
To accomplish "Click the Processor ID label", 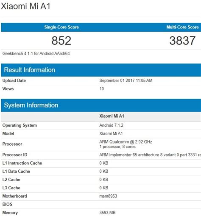I will click(15, 155).
